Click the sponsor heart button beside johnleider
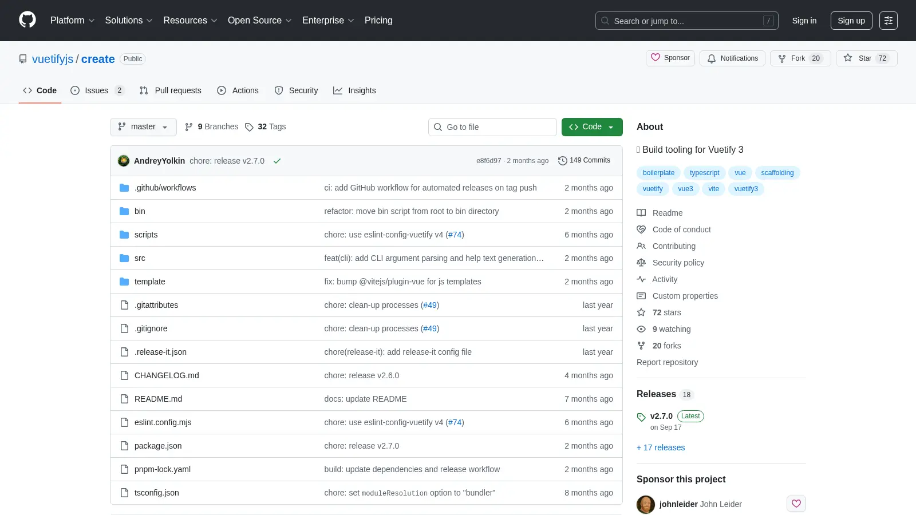The height and width of the screenshot is (515, 916). click(x=796, y=504)
